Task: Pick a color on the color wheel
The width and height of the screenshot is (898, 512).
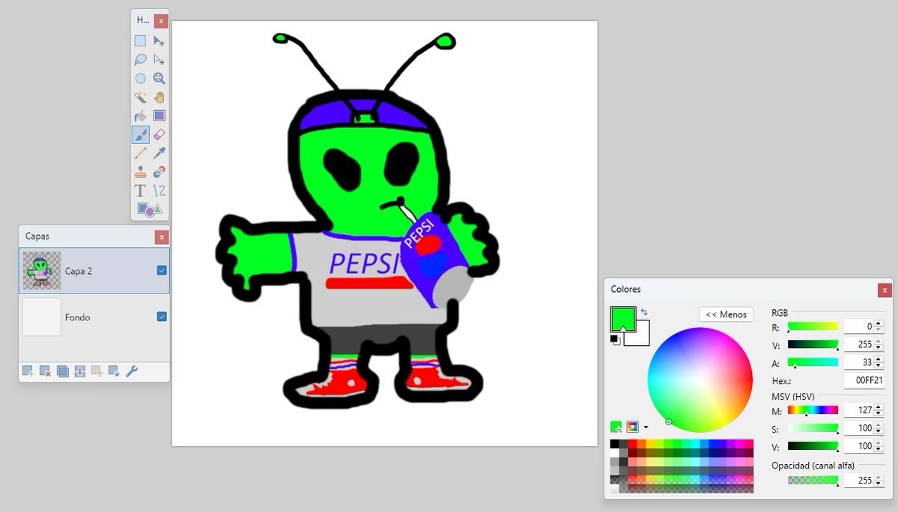Action: (x=700, y=380)
